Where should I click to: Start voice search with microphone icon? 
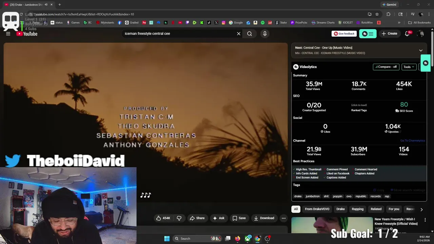[x=265, y=34]
